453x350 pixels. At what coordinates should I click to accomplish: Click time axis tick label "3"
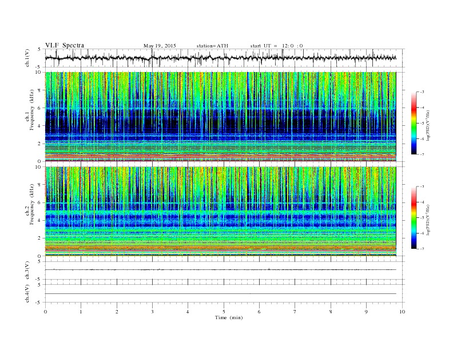(152, 312)
